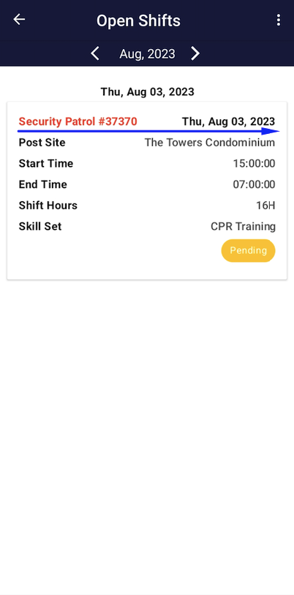Tap the CPR Training skill value
This screenshot has height=595, width=294.
[243, 227]
